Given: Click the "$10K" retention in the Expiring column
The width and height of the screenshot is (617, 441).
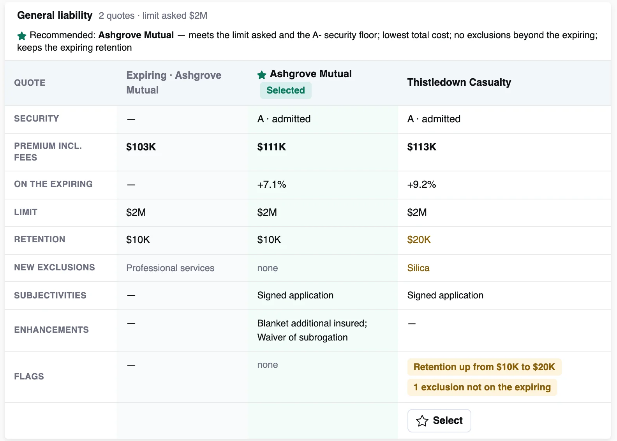Looking at the screenshot, I should [x=138, y=240].
